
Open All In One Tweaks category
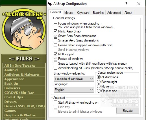(20, 66)
